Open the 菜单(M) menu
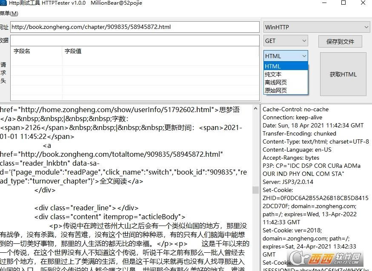 8,13
